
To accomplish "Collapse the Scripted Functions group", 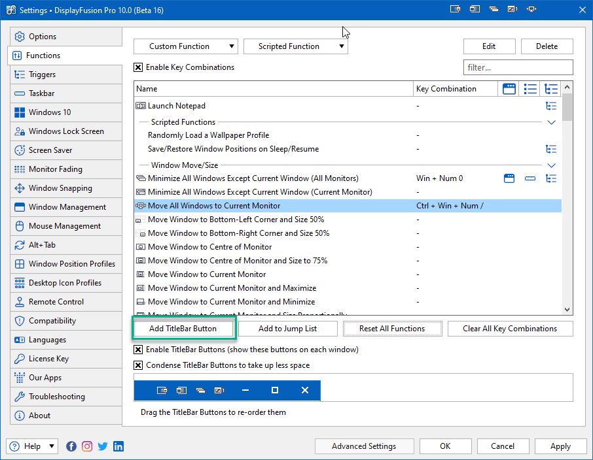I will pos(551,122).
